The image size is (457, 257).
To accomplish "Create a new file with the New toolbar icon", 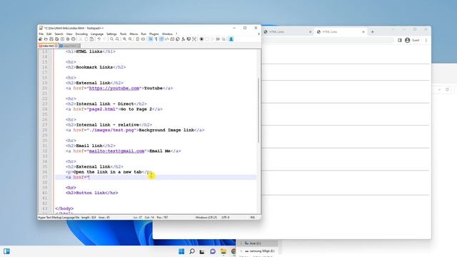I will [x=40, y=39].
